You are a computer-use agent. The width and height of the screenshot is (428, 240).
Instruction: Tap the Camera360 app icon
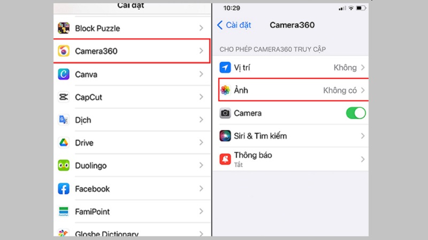click(x=64, y=51)
